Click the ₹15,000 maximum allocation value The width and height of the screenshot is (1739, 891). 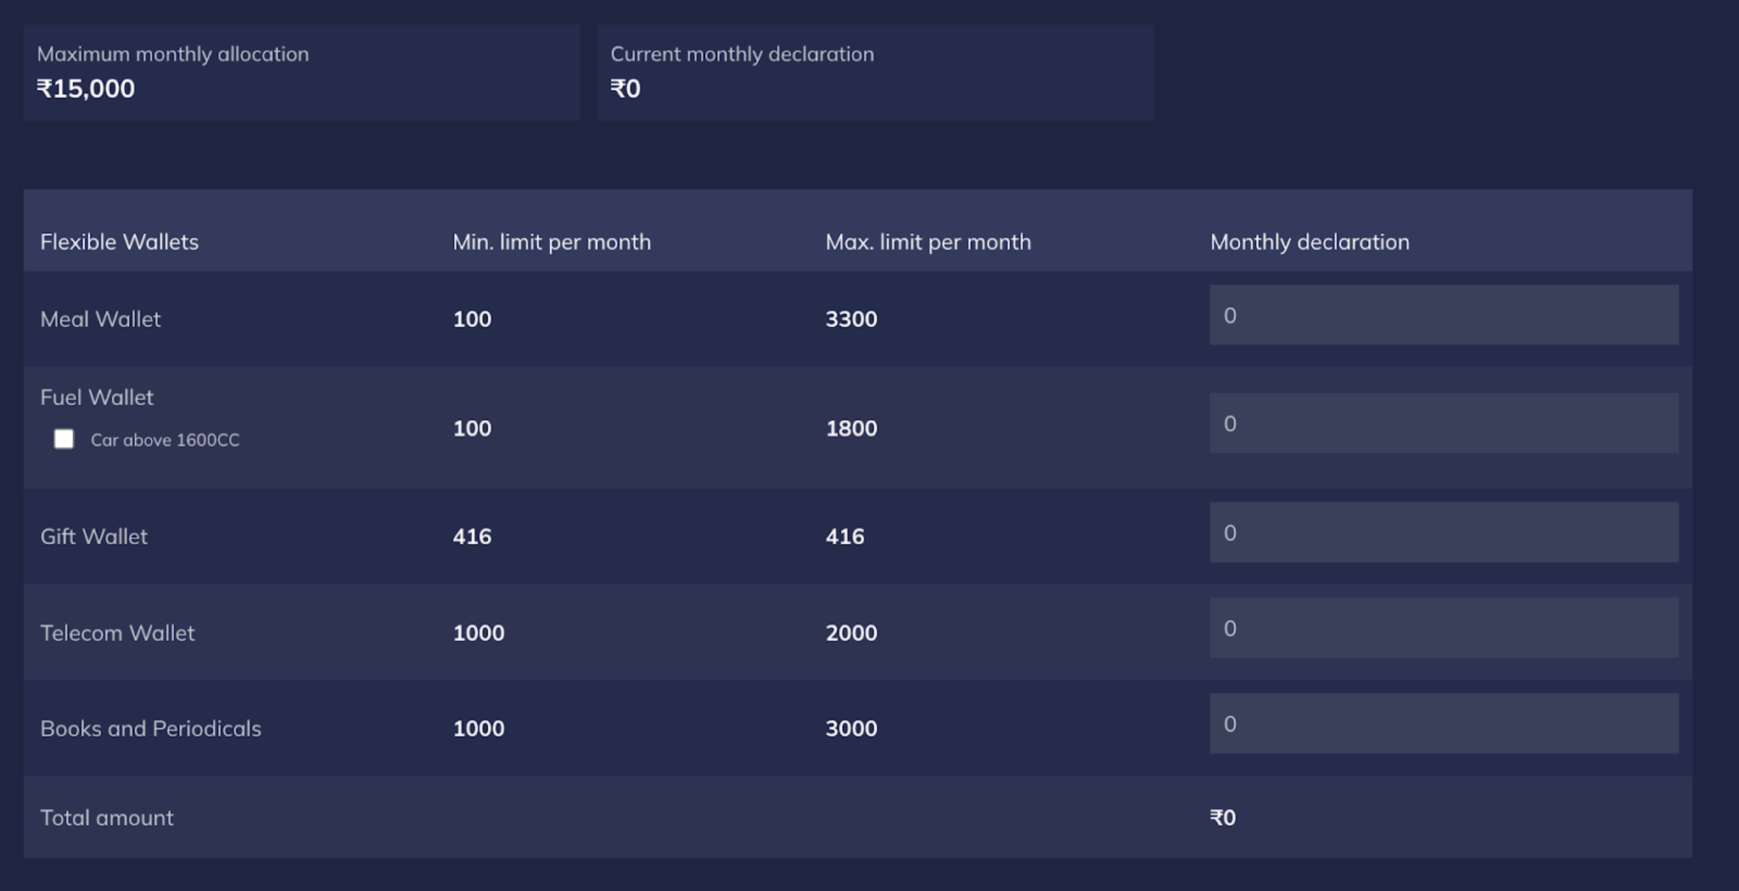point(86,89)
